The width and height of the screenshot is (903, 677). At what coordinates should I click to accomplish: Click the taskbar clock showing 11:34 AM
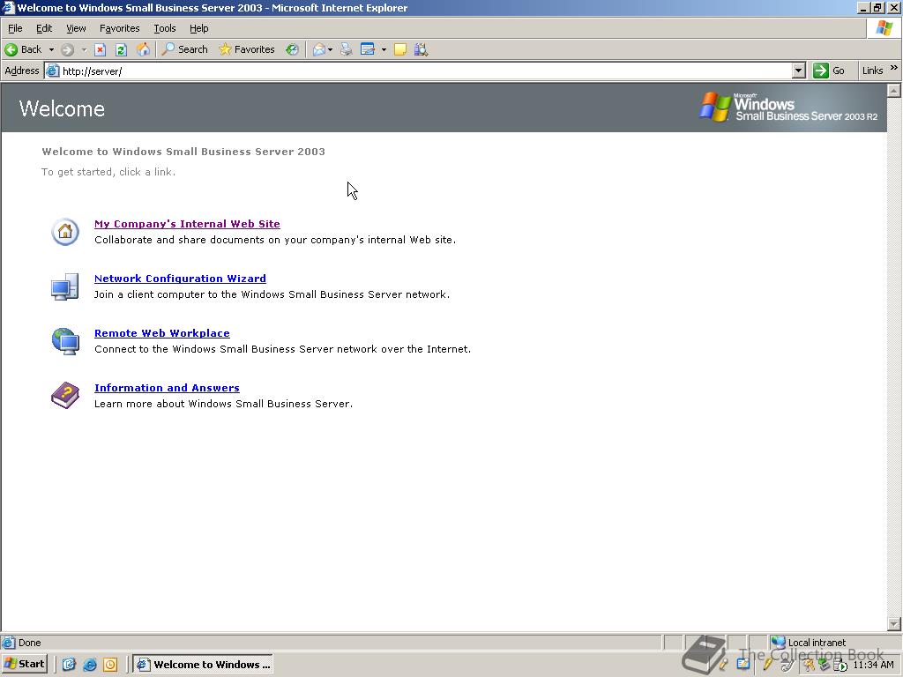(873, 665)
